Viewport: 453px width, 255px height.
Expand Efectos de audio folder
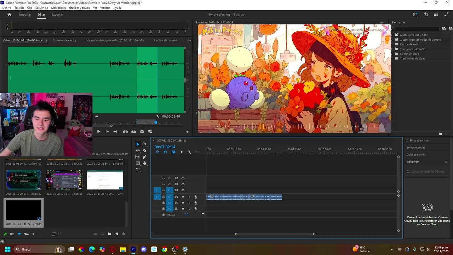(392, 44)
